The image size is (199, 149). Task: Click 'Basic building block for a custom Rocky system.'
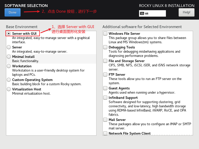coord(47,84)
